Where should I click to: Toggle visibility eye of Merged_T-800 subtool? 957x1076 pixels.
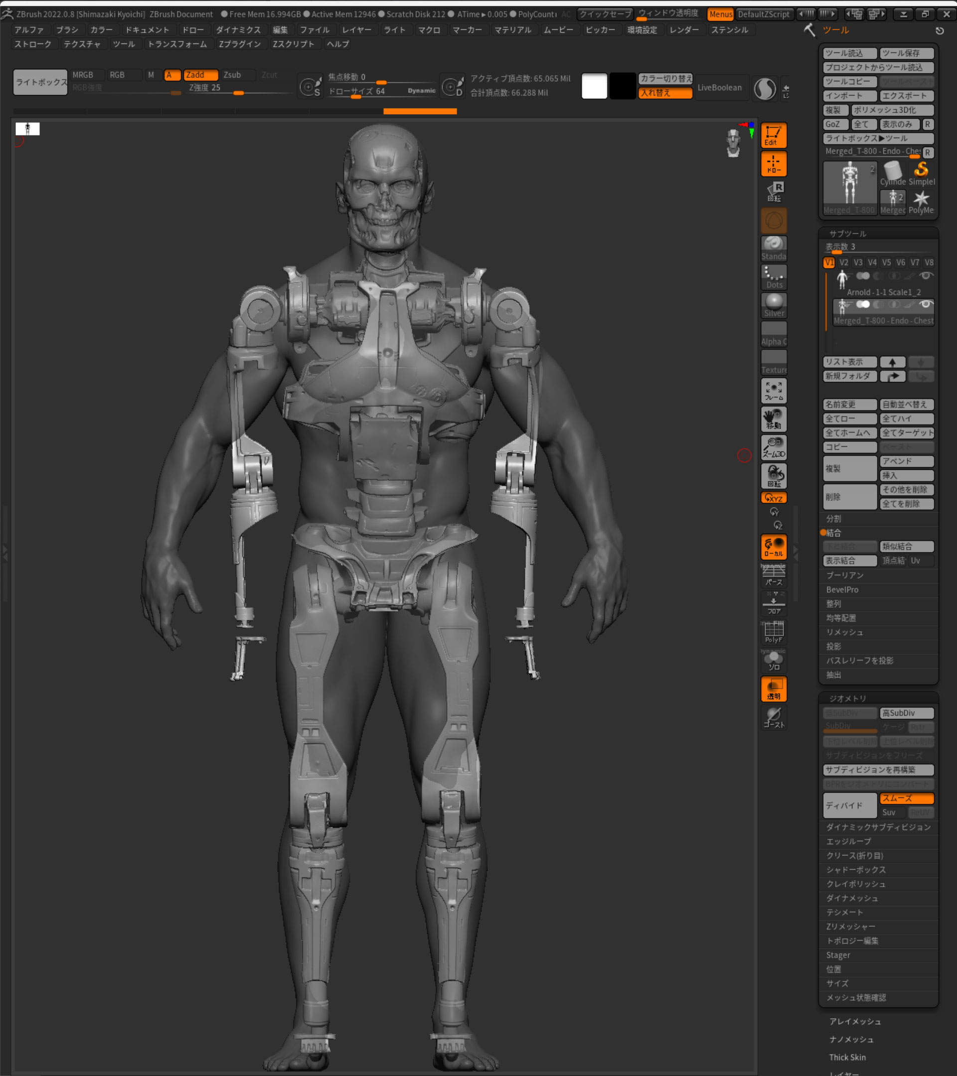(x=926, y=304)
